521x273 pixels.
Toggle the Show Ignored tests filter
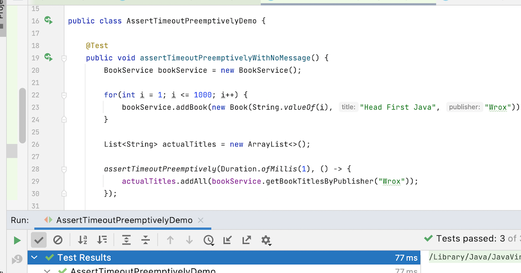click(x=58, y=240)
